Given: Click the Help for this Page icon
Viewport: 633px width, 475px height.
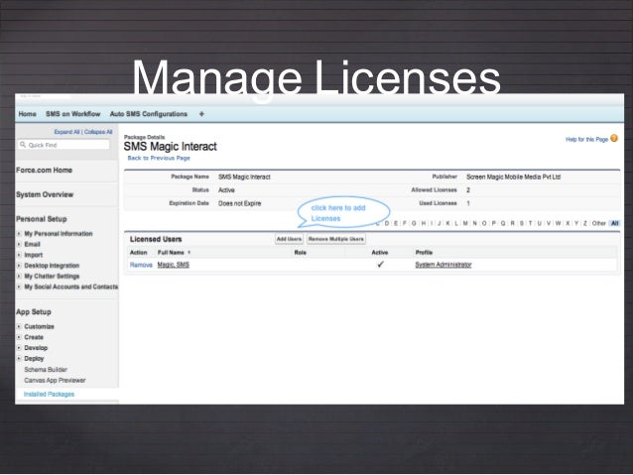Looking at the screenshot, I should 614,139.
